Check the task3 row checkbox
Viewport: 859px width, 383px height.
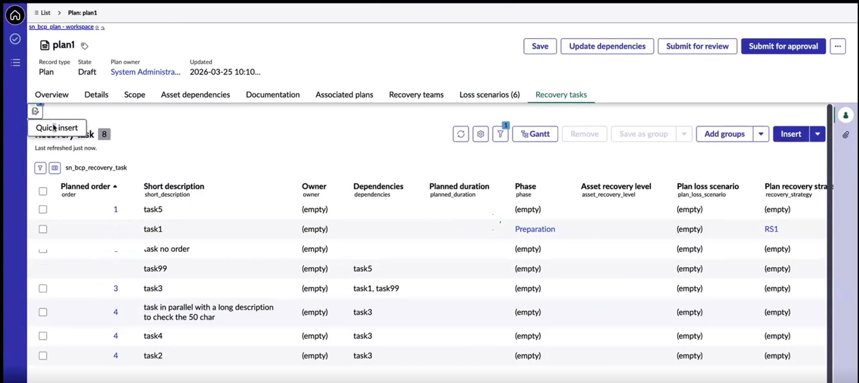coord(43,288)
